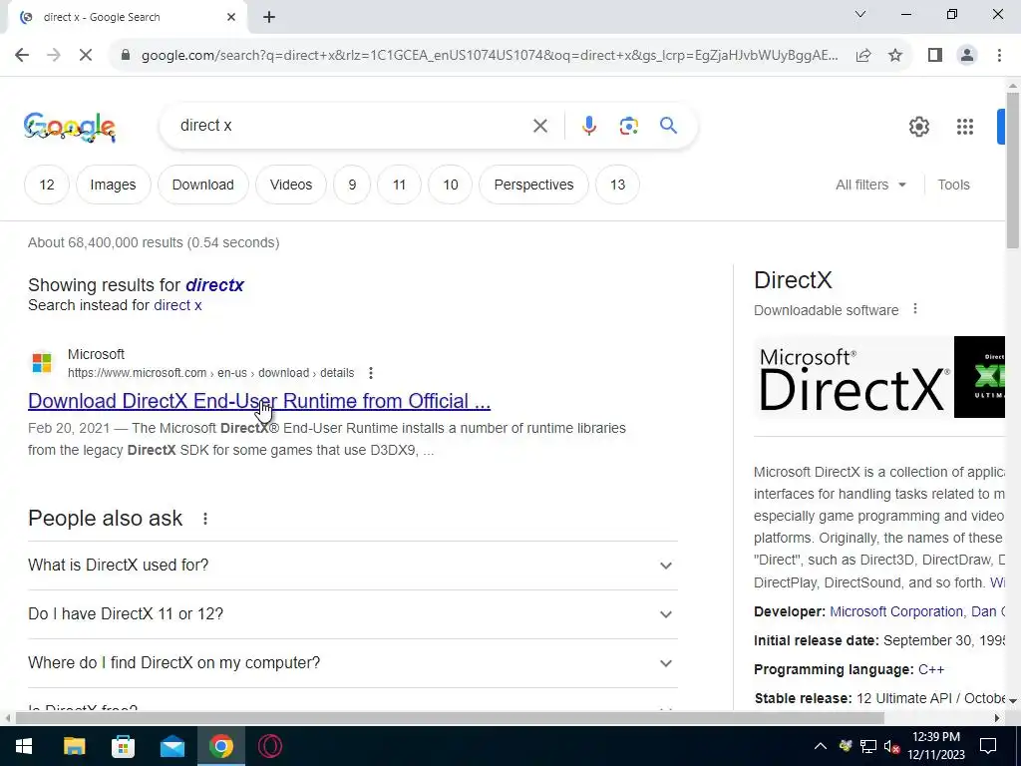Share this page via the share icon

tap(863, 55)
